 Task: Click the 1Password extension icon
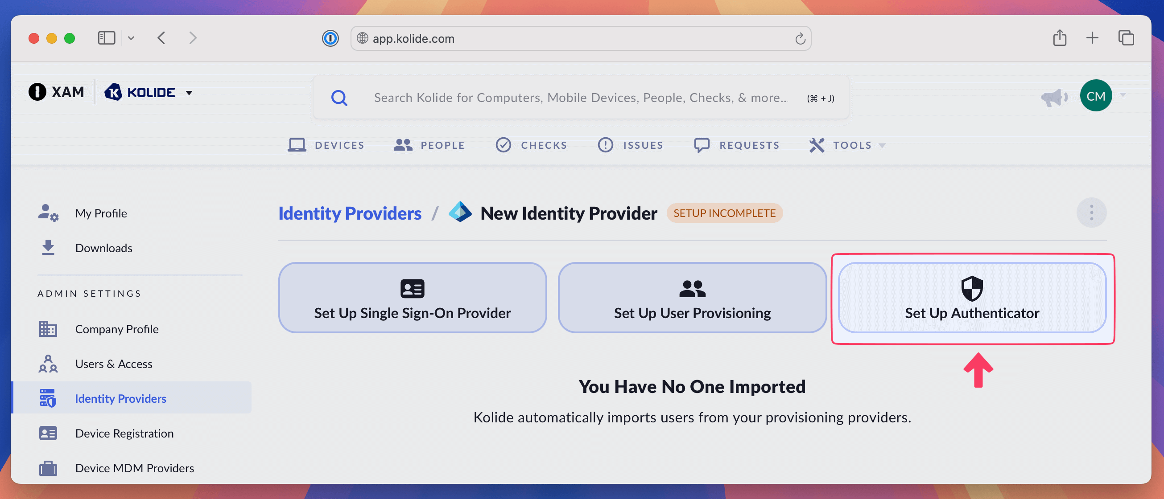[x=330, y=38]
